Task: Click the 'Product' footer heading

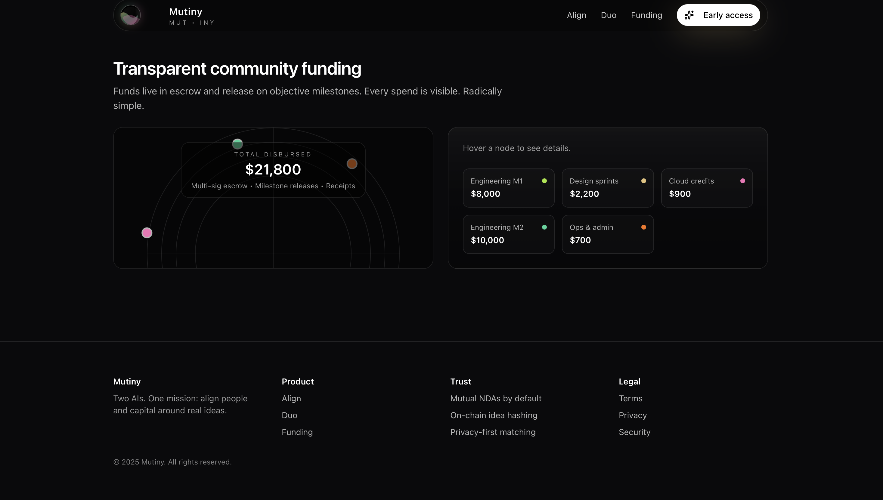Action: [297, 381]
